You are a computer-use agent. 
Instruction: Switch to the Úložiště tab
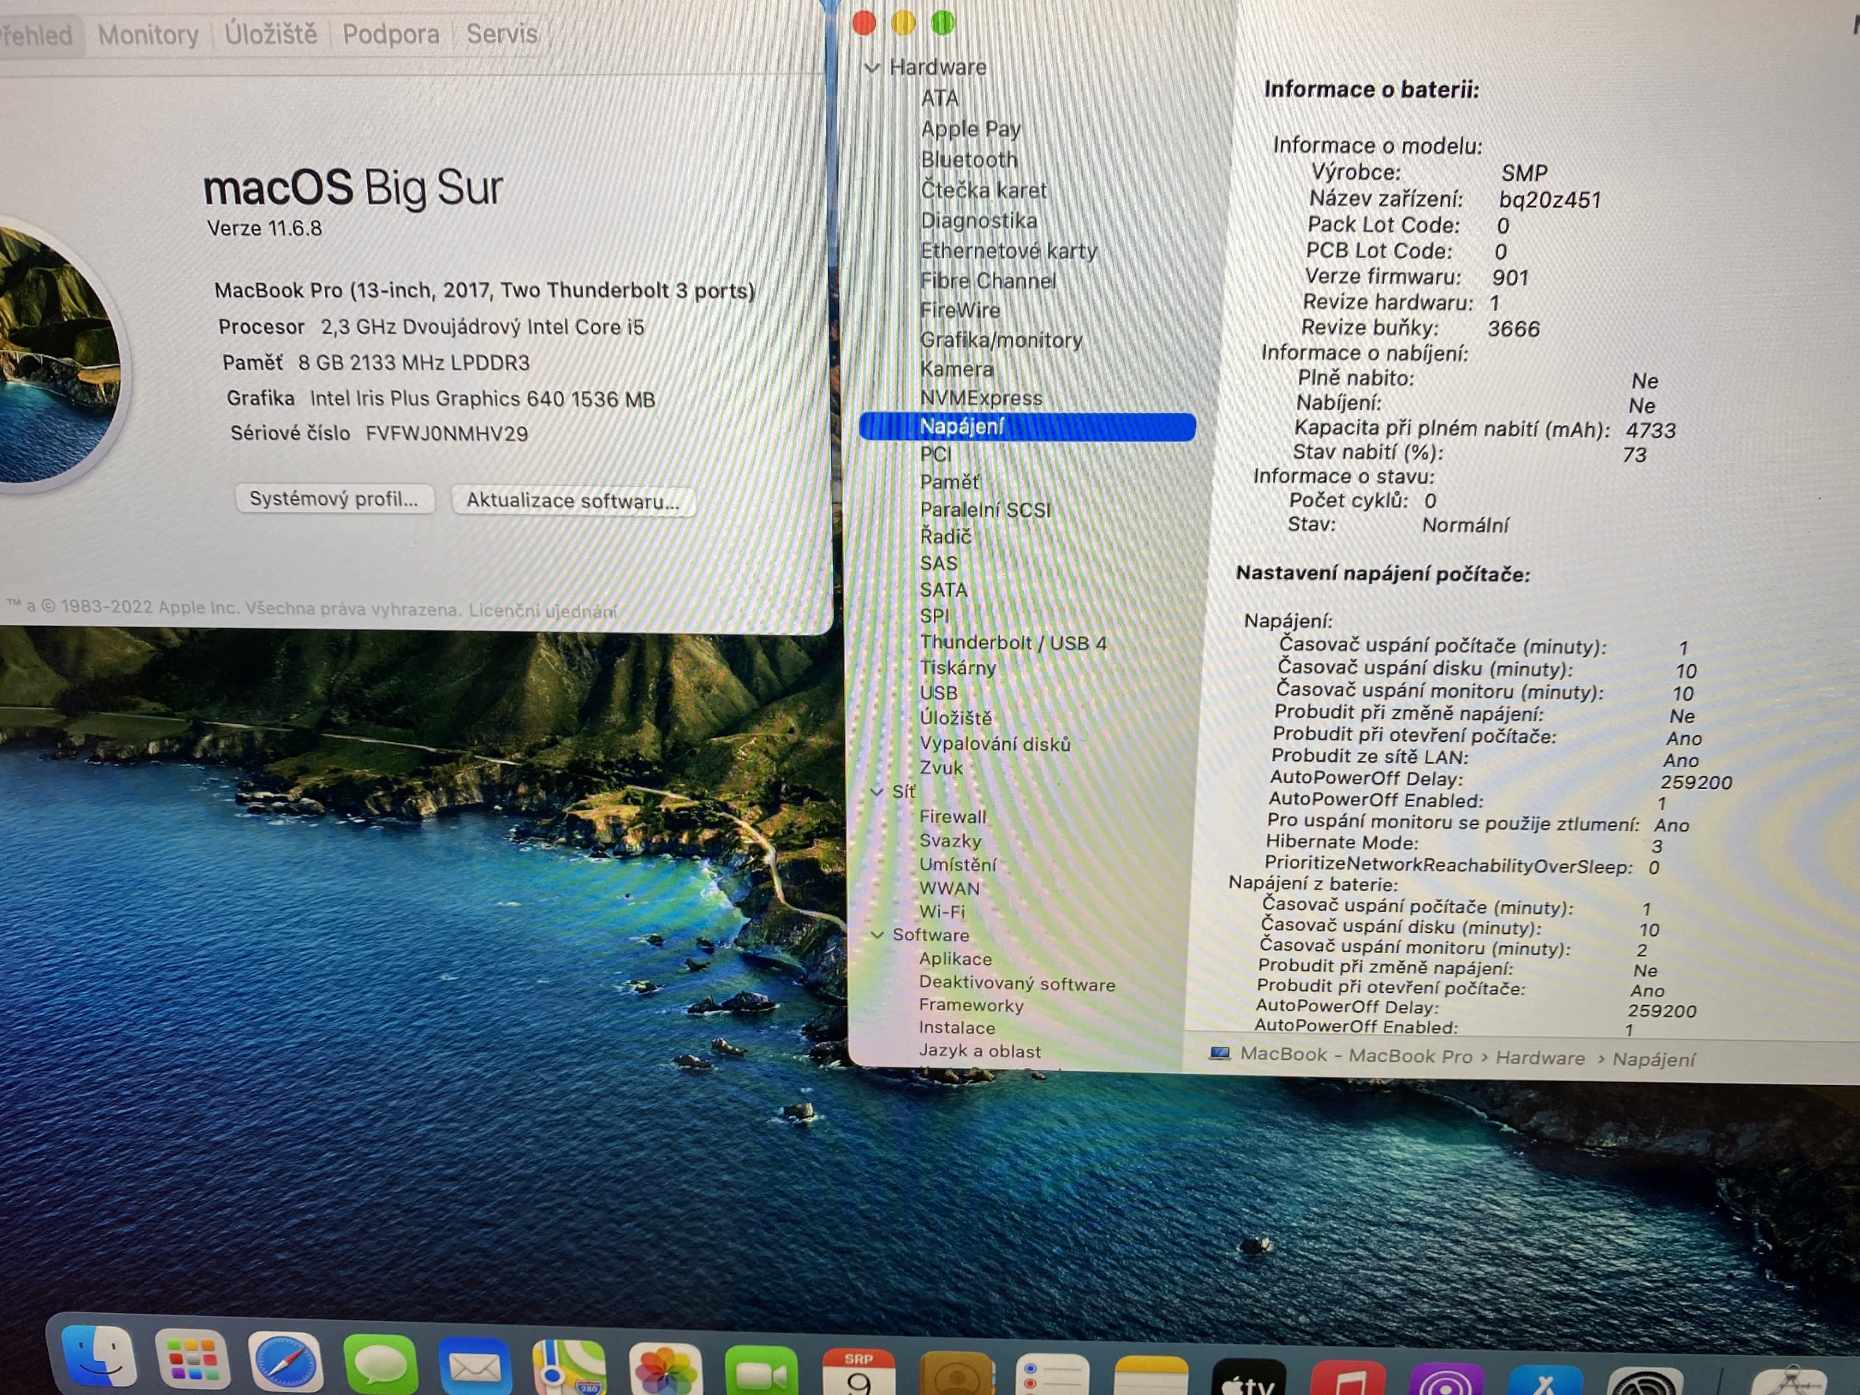pyautogui.click(x=271, y=35)
